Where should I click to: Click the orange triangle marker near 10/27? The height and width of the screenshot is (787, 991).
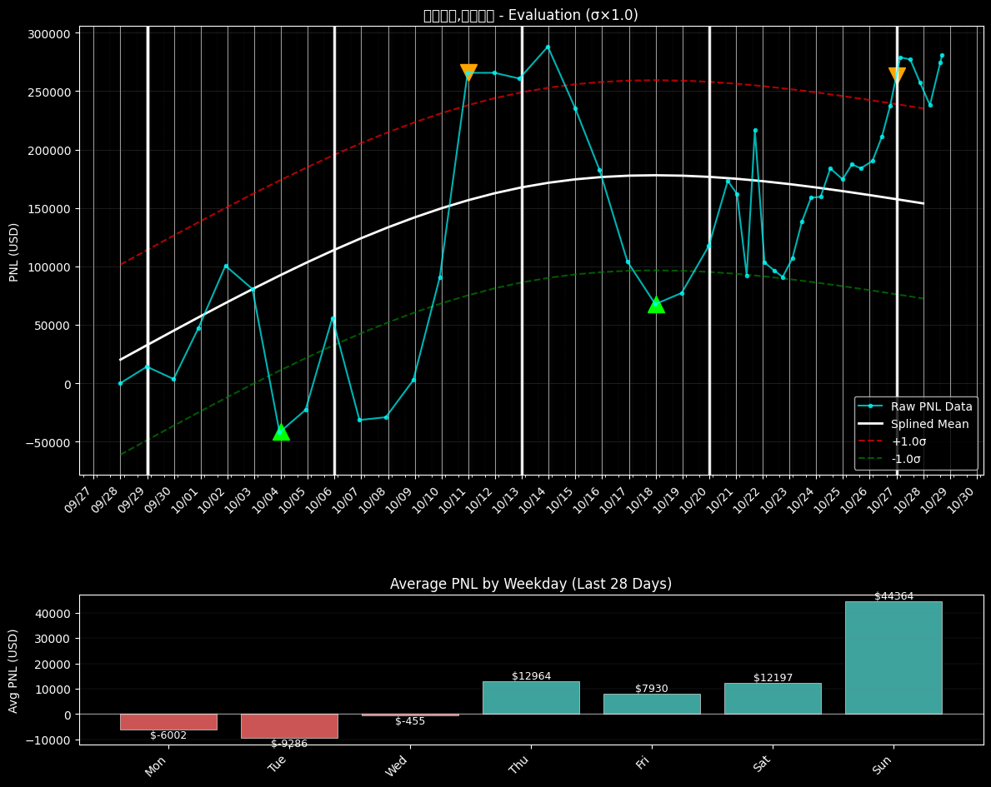[x=897, y=75]
